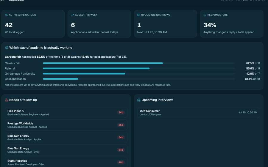Click the list icon beside Response Rate
The width and height of the screenshot is (268, 167).
tap(205, 15)
